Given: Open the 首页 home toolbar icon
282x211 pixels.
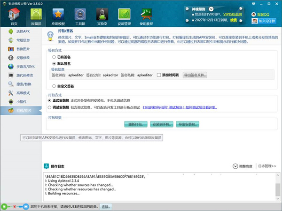Looking at the screenshot, I should (x=13, y=15).
